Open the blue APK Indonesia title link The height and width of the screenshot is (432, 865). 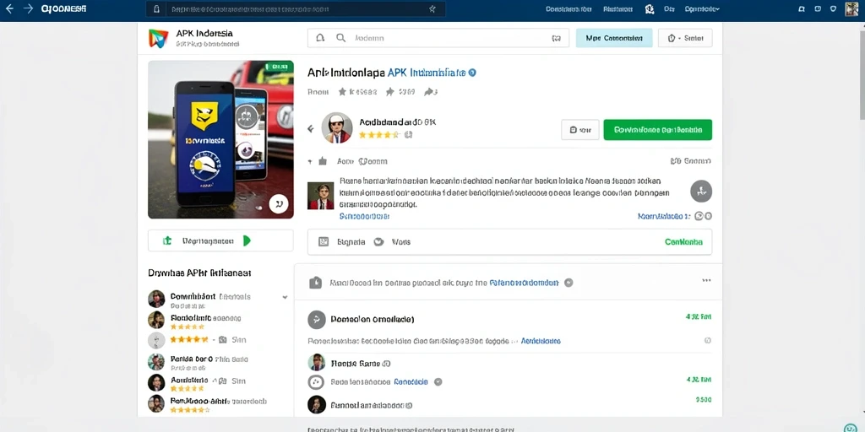tap(427, 73)
